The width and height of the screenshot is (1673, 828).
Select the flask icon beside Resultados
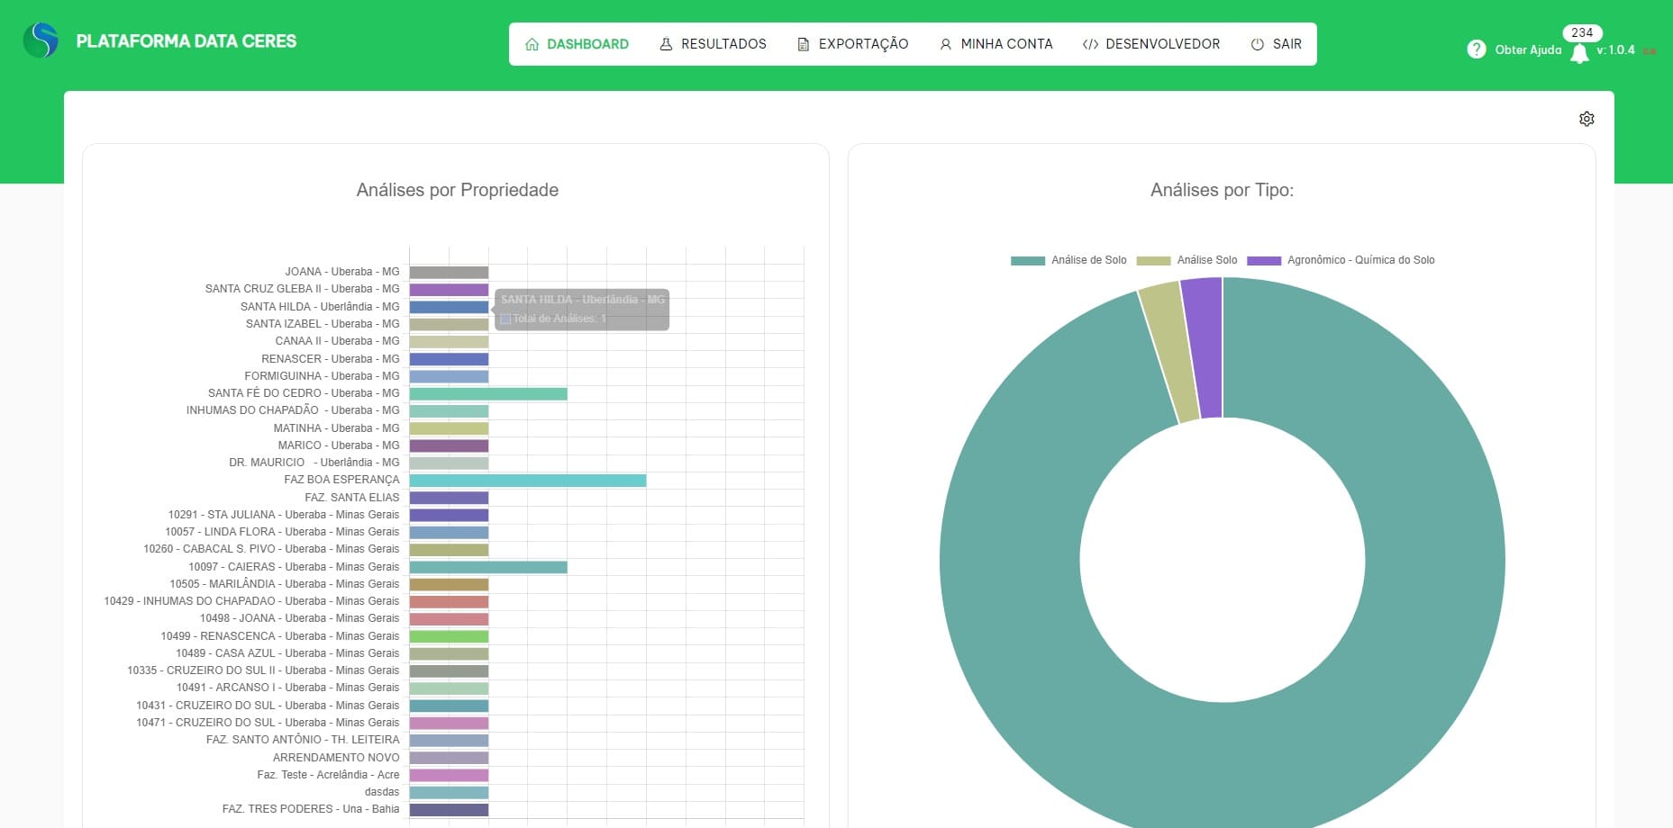666,43
